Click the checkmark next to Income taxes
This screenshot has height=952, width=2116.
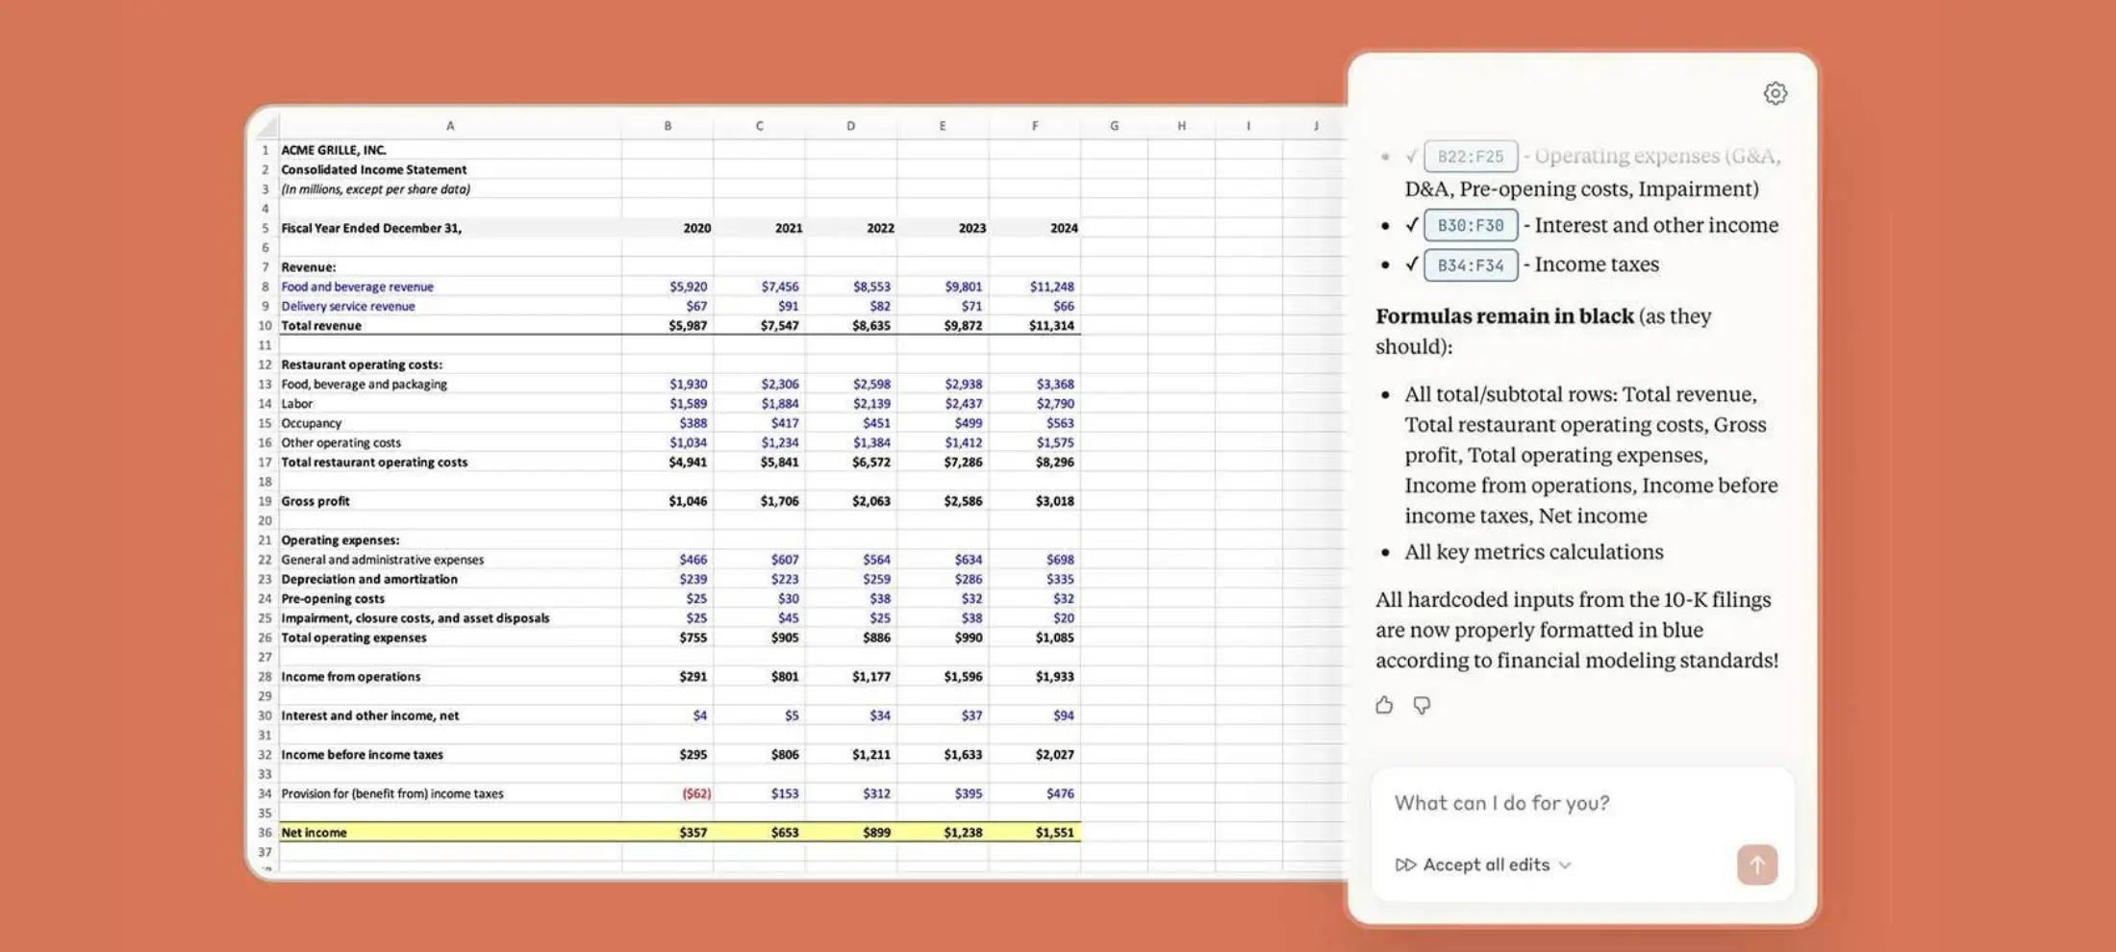coord(1411,264)
